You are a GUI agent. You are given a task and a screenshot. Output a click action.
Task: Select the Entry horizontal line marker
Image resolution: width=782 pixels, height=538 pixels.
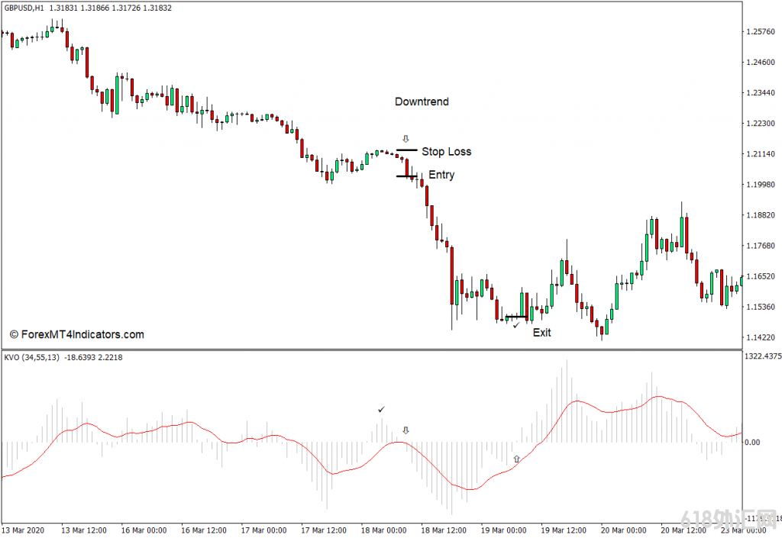click(x=407, y=176)
